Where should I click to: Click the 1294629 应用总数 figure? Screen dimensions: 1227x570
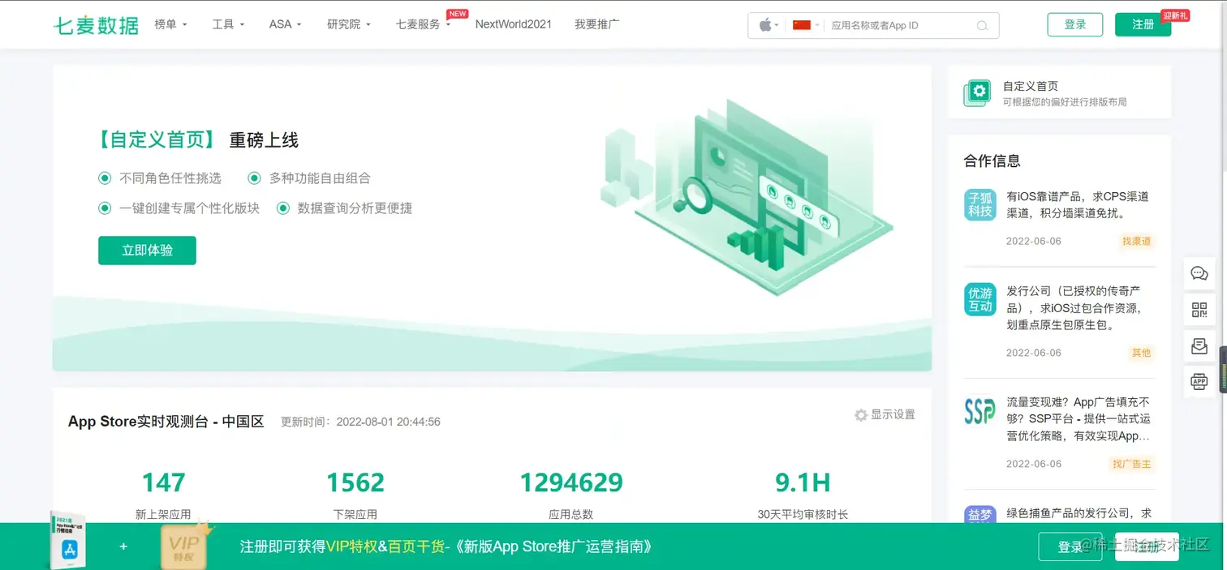571,483
